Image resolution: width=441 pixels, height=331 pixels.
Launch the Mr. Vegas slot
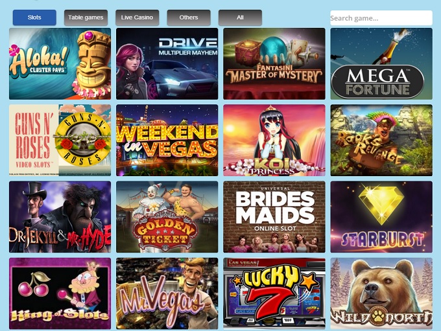167,293
